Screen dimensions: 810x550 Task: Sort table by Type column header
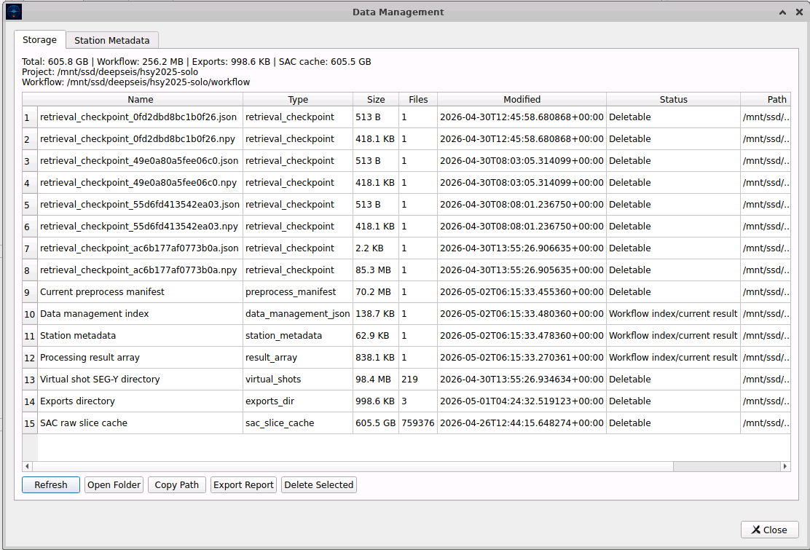coord(298,100)
